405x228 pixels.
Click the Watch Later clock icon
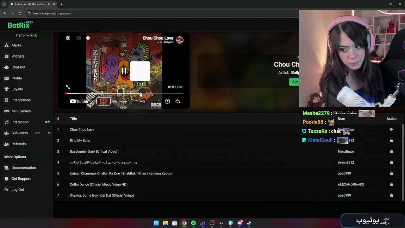[x=167, y=101]
